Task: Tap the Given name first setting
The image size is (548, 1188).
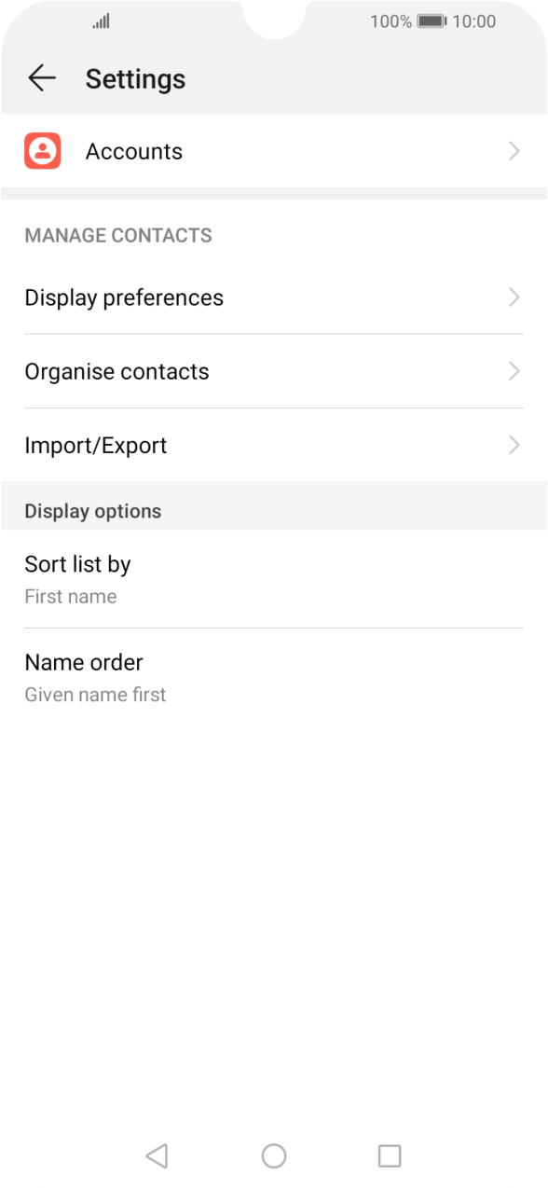Action: (x=94, y=694)
